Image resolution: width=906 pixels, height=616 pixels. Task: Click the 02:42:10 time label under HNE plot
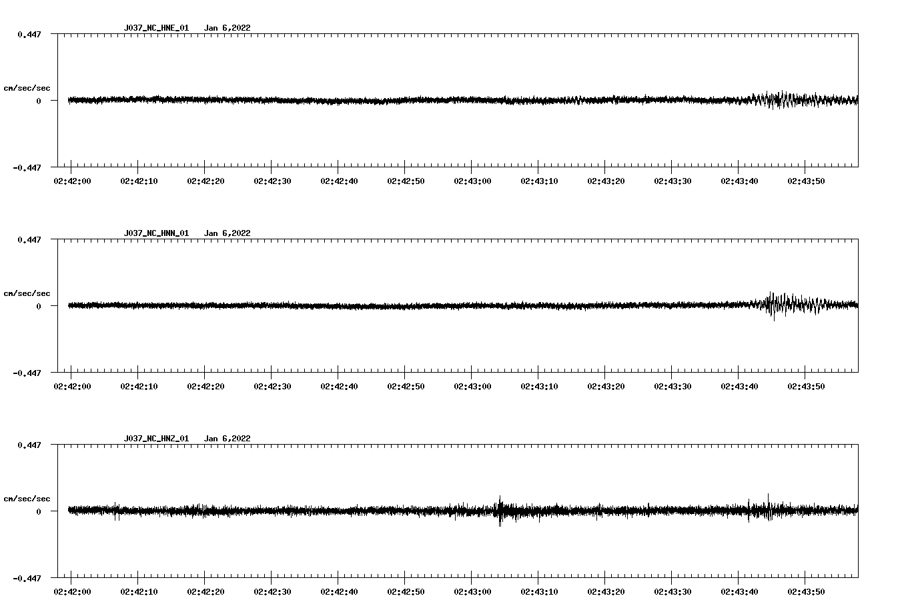(139, 181)
